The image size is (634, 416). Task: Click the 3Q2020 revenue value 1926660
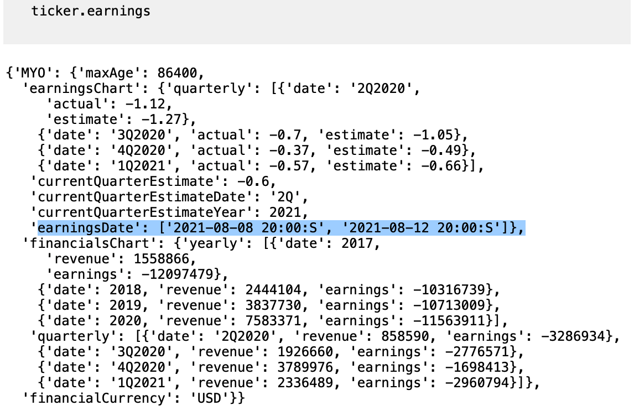coord(305,352)
